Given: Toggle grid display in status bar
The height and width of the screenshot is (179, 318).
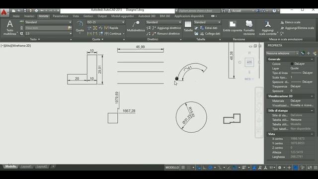Looking at the screenshot, I should (x=183, y=168).
